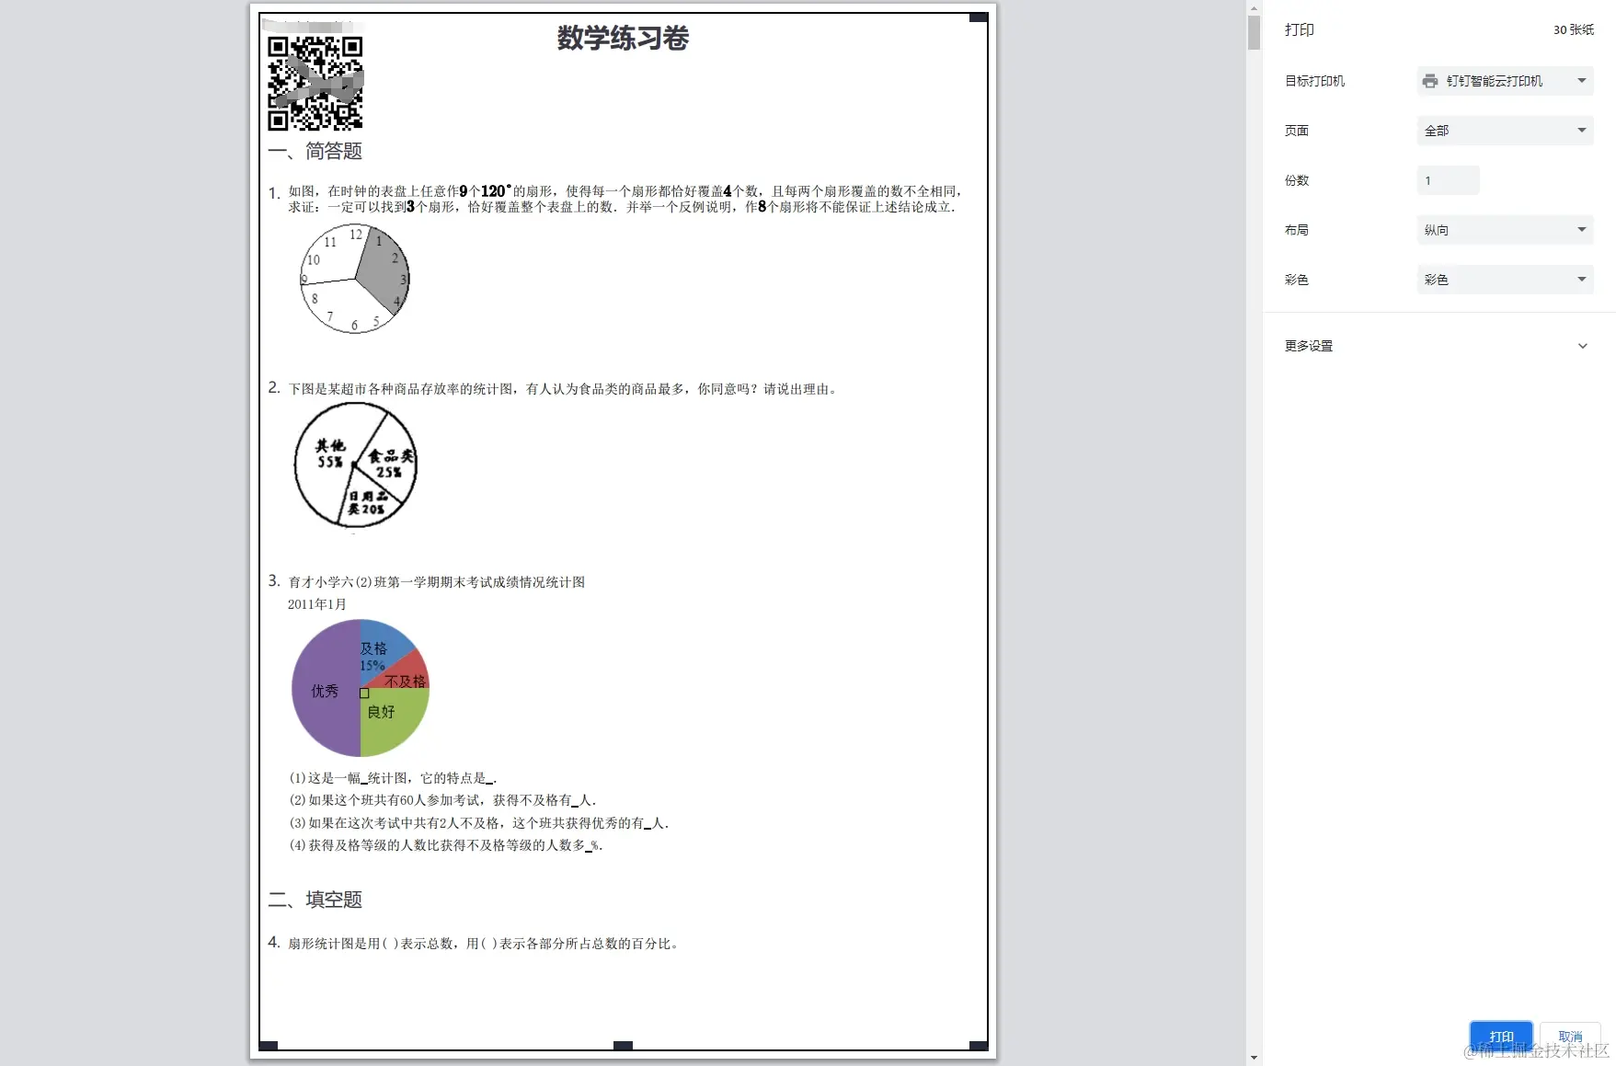Click the colorful exam results pie chart
The image size is (1616, 1066).
pos(360,689)
